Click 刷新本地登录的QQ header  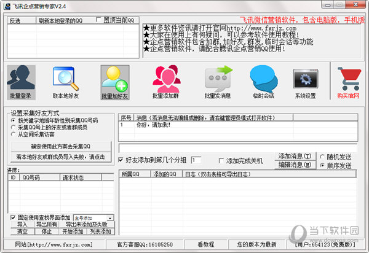[x=61, y=21]
